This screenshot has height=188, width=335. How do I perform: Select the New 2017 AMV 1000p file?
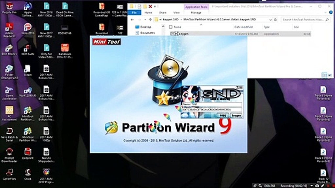[46, 30]
